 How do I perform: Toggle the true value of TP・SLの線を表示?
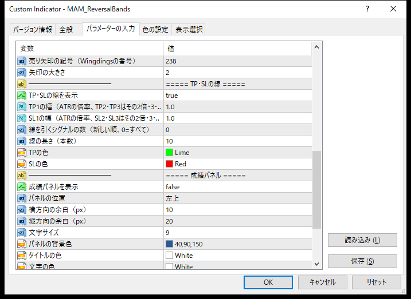pos(238,95)
